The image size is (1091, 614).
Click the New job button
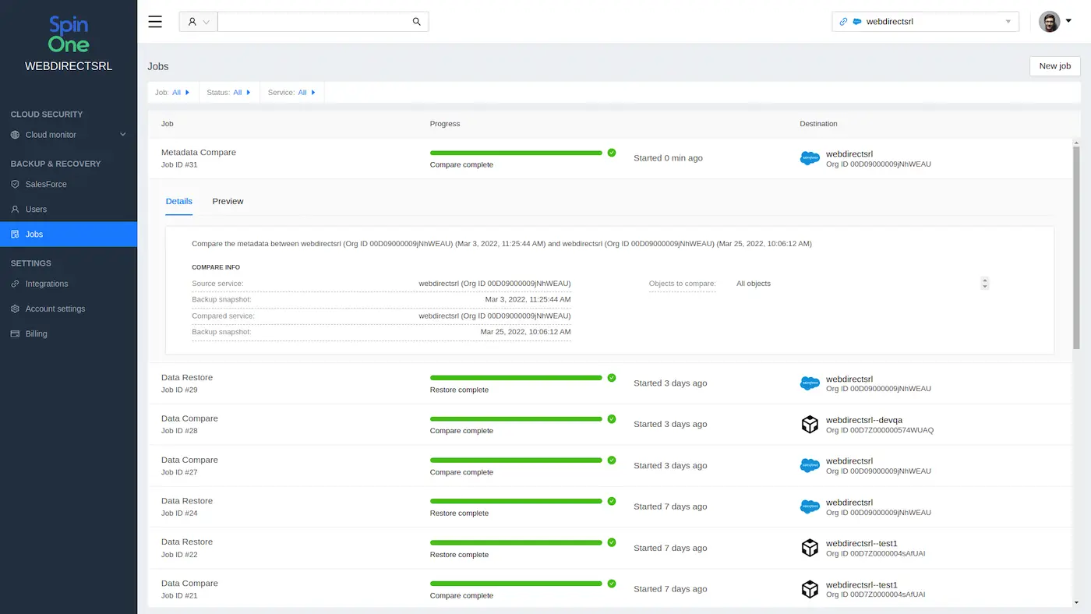1054,66
